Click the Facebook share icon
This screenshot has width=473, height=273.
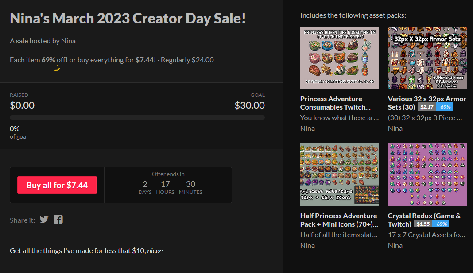point(58,219)
